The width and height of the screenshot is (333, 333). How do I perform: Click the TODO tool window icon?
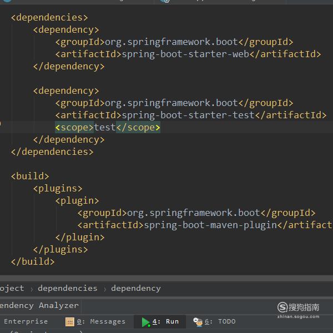[x=198, y=322]
